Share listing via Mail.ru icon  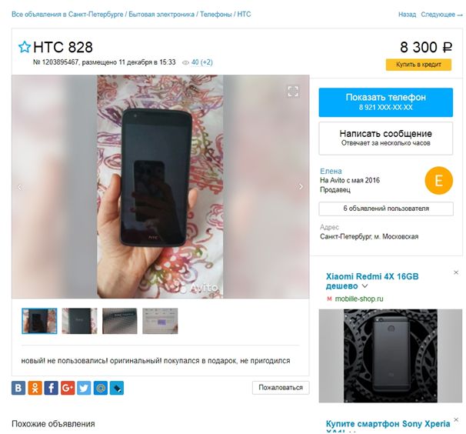click(101, 388)
